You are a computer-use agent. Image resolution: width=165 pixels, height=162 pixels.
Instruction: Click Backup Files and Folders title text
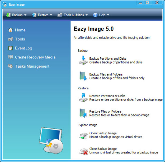pos(106,74)
